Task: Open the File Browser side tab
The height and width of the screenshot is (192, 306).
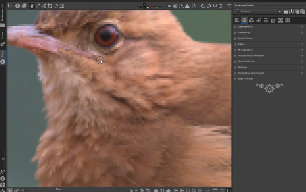Action: click(x=3, y=16)
